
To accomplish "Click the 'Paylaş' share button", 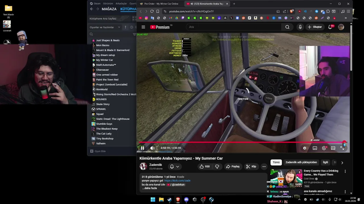I will coord(233,167).
